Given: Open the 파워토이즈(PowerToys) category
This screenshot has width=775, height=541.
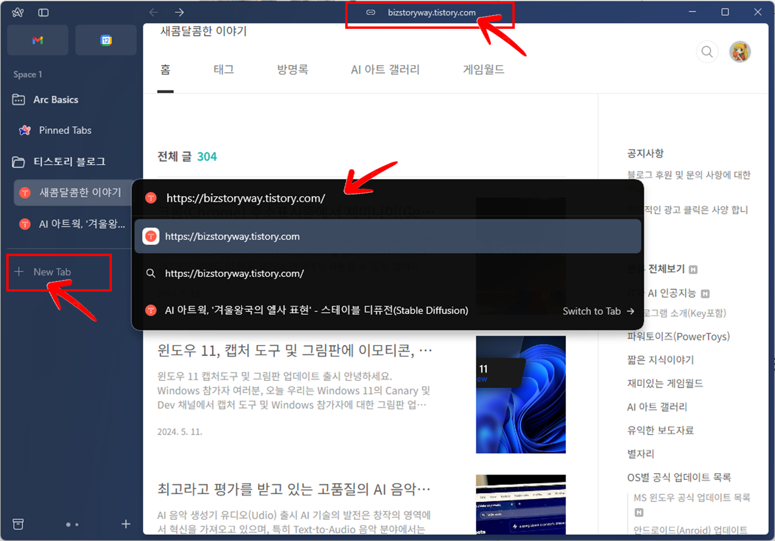Looking at the screenshot, I should [x=678, y=336].
